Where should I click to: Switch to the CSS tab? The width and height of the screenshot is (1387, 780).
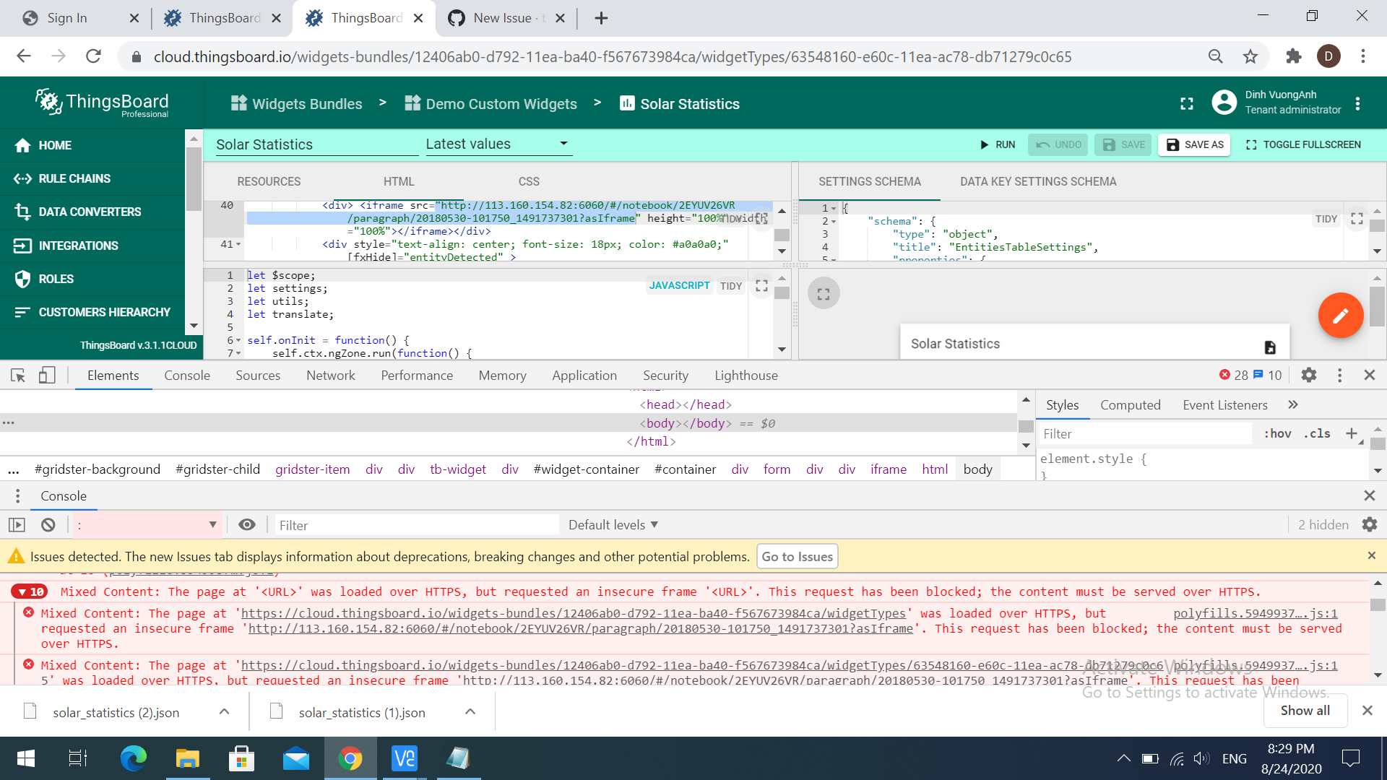tap(529, 181)
